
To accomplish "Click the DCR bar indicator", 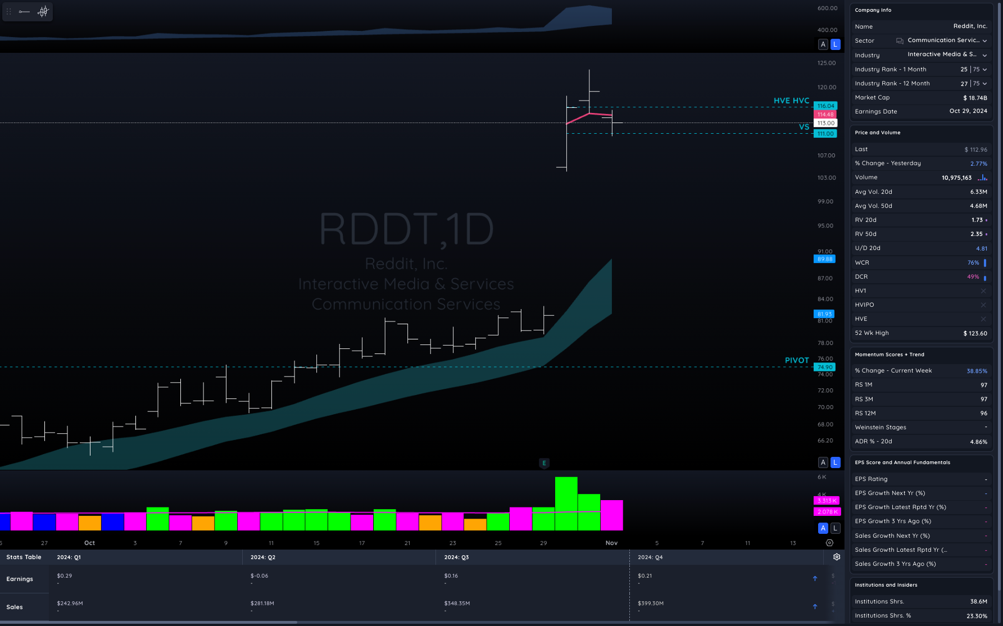I will point(984,277).
